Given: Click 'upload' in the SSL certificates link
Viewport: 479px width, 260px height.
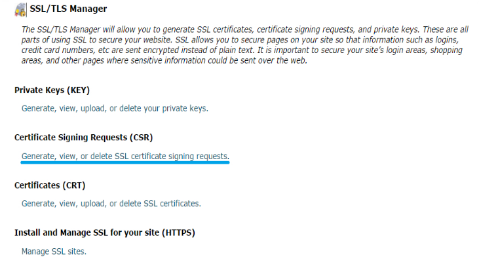Looking at the screenshot, I should tap(92, 204).
